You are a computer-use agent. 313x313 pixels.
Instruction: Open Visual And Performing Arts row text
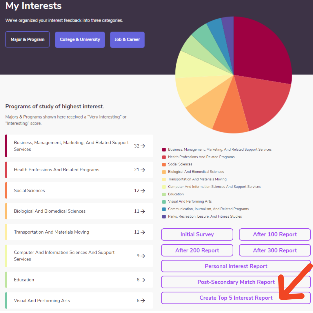[42, 301]
